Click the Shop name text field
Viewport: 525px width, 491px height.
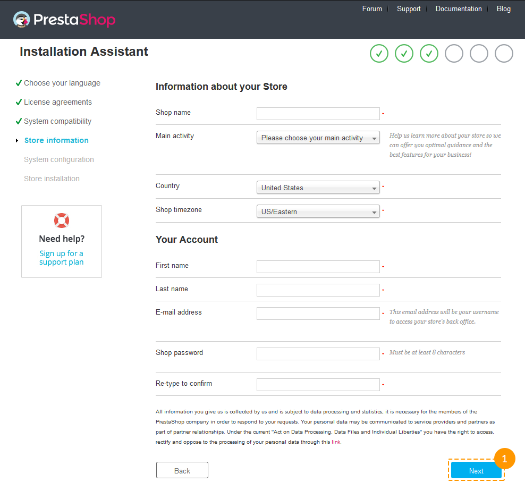click(318, 114)
